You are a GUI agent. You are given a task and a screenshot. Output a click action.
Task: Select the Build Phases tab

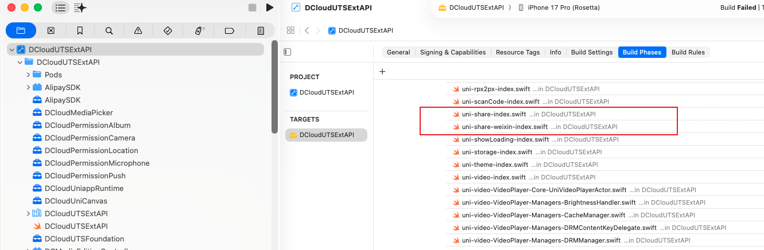642,52
